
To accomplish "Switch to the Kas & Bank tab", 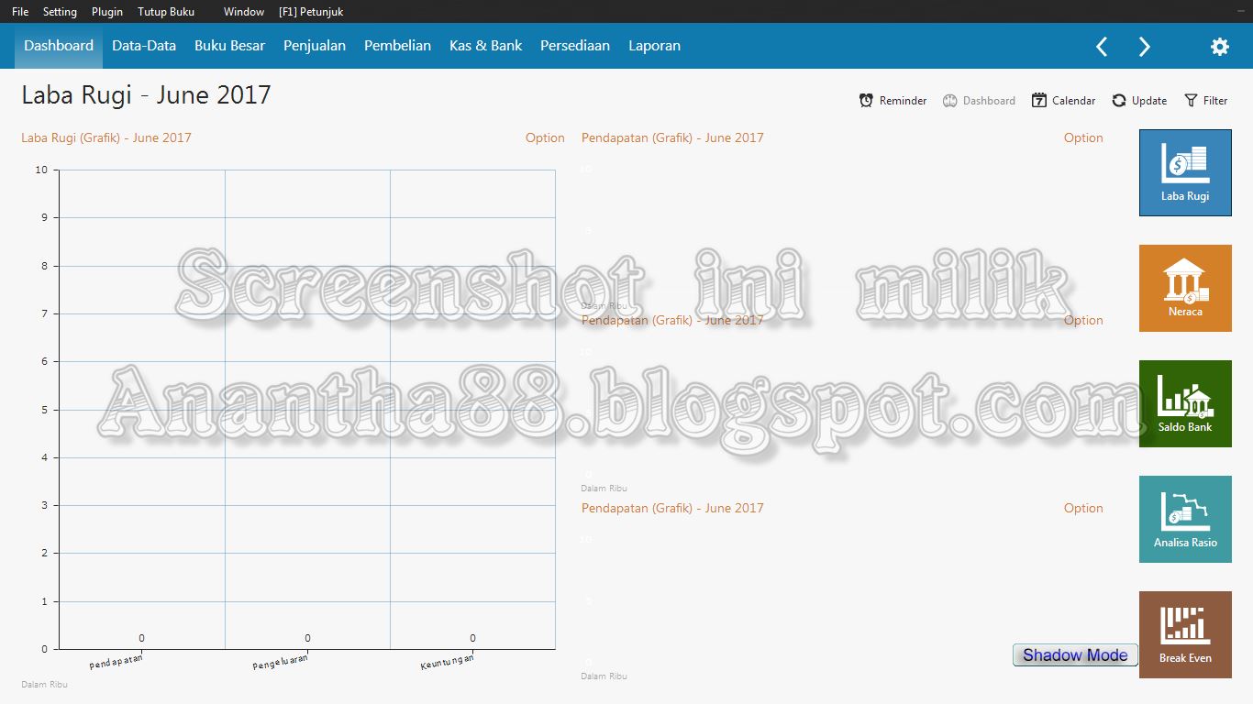I will click(x=485, y=45).
